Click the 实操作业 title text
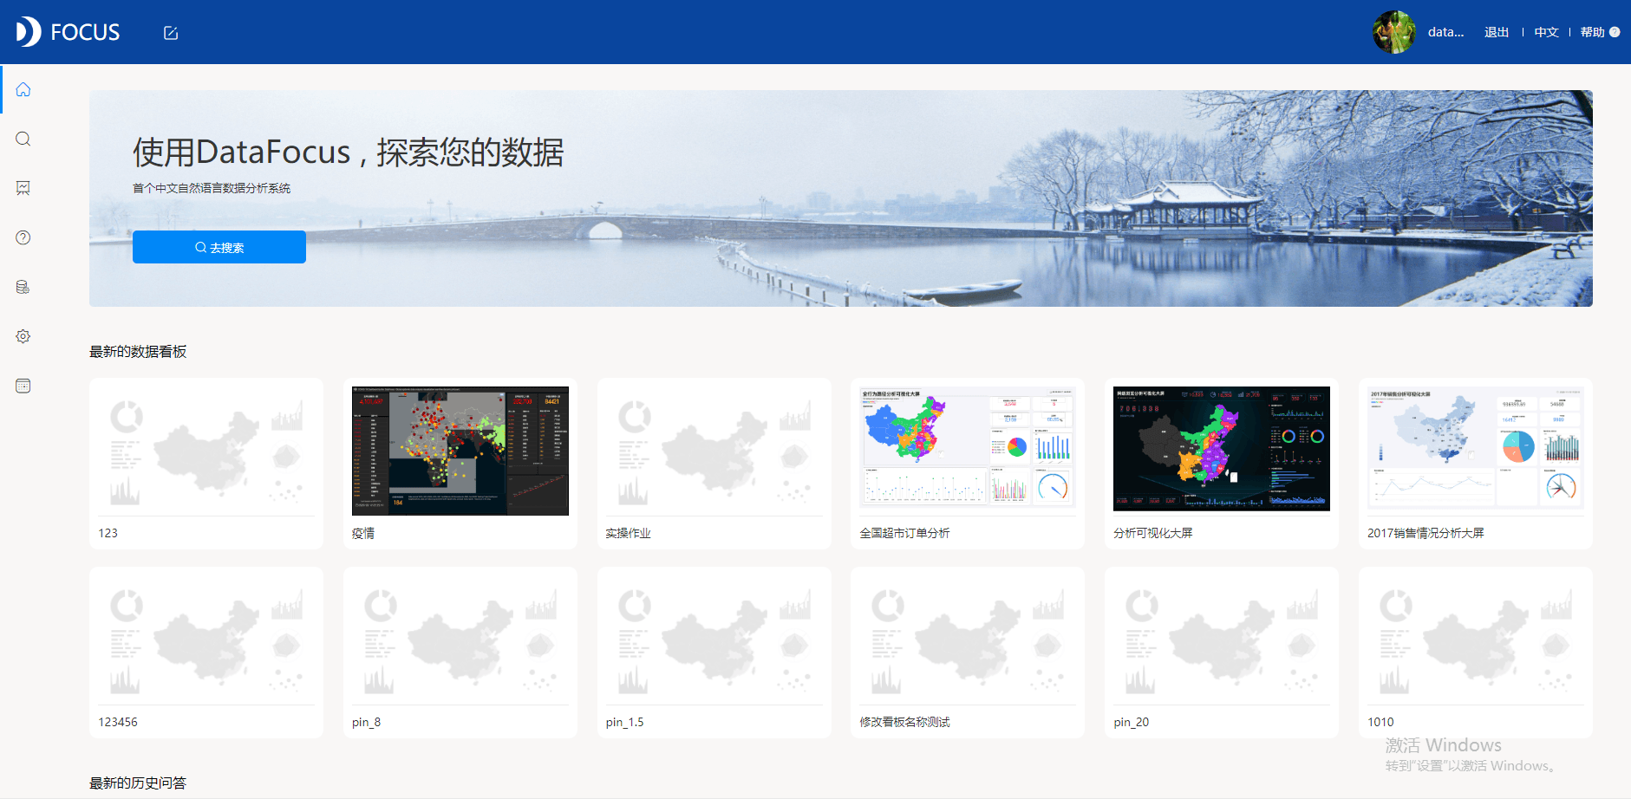Image resolution: width=1631 pixels, height=799 pixels. (629, 533)
